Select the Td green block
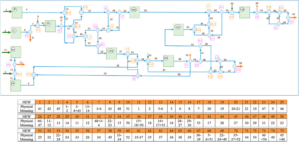 click(x=245, y=12)
